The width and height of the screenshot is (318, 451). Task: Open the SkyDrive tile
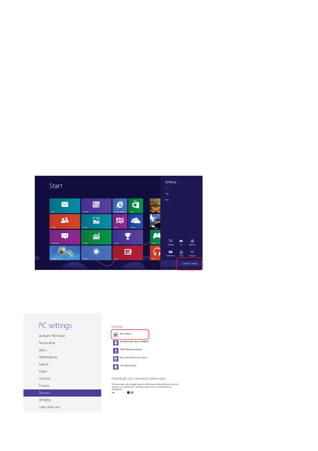point(136,221)
